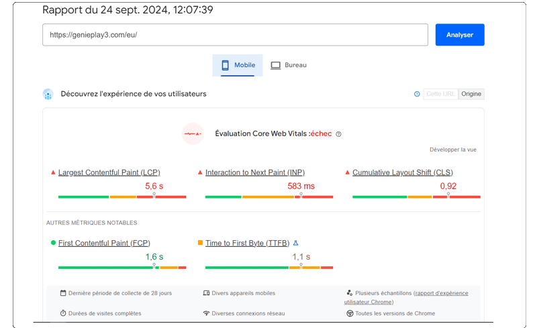Toggle the Origine option

pyautogui.click(x=471, y=94)
